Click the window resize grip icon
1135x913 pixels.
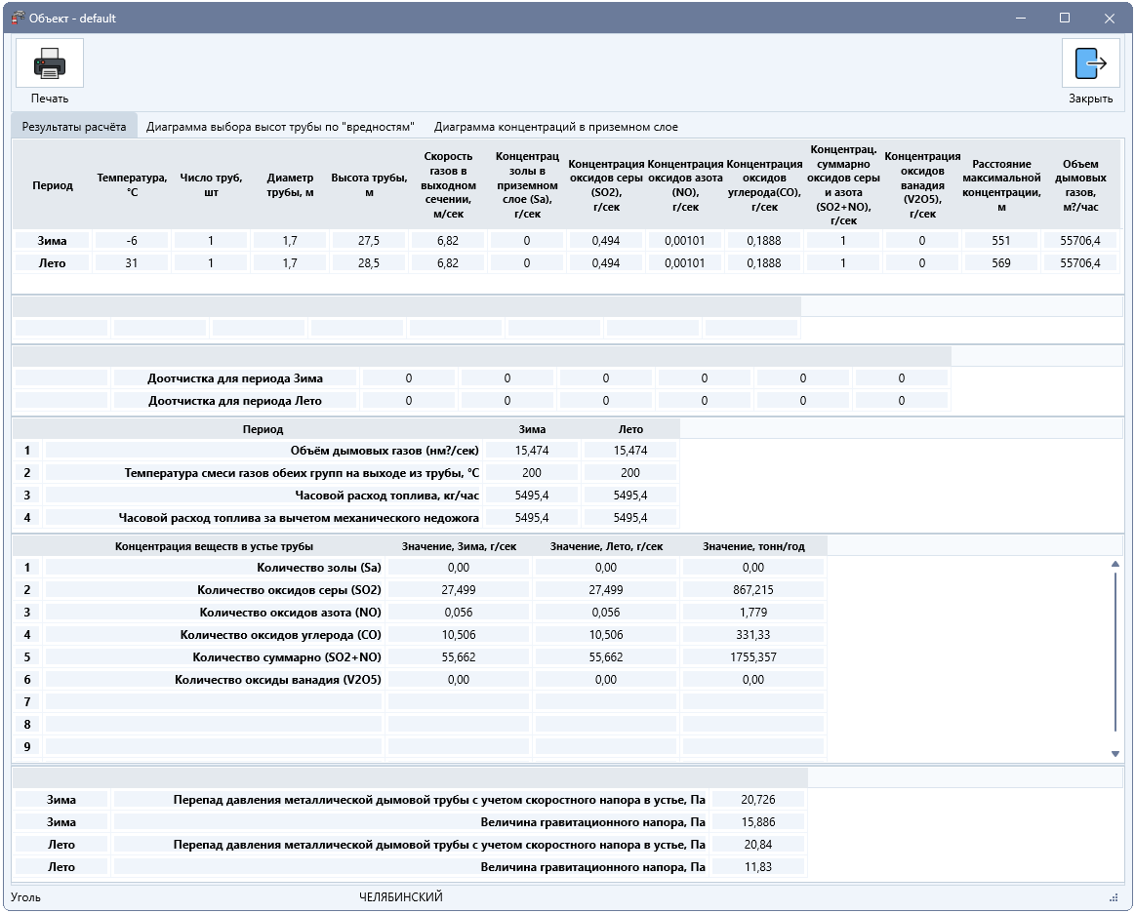(x=1114, y=897)
